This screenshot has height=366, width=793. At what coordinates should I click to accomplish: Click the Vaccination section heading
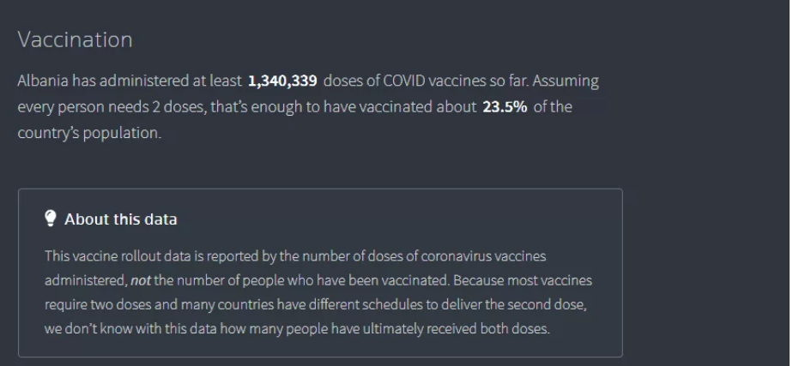tap(75, 39)
